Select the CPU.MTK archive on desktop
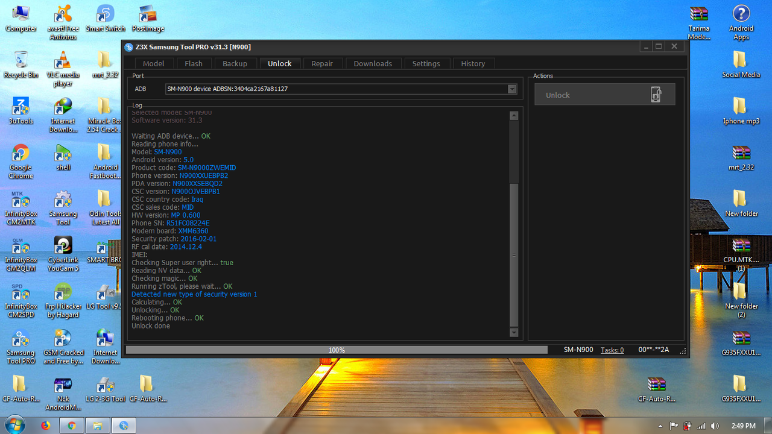Viewport: 772px width, 434px height. pyautogui.click(x=741, y=254)
